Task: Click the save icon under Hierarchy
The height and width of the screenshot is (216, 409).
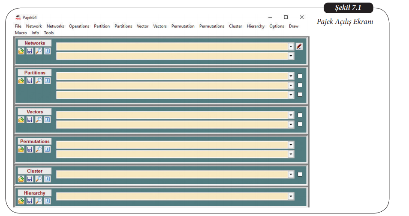Action: (30, 201)
